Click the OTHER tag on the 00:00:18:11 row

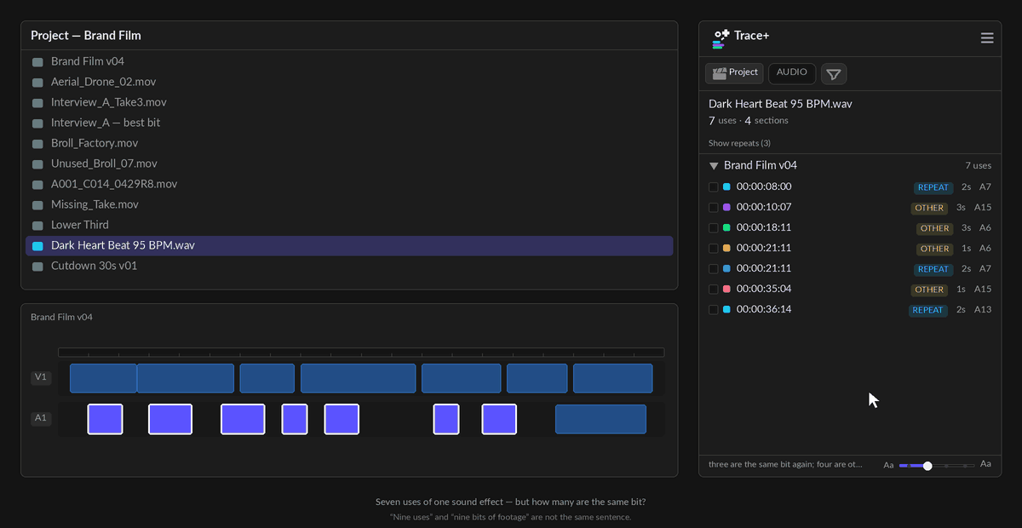(934, 228)
